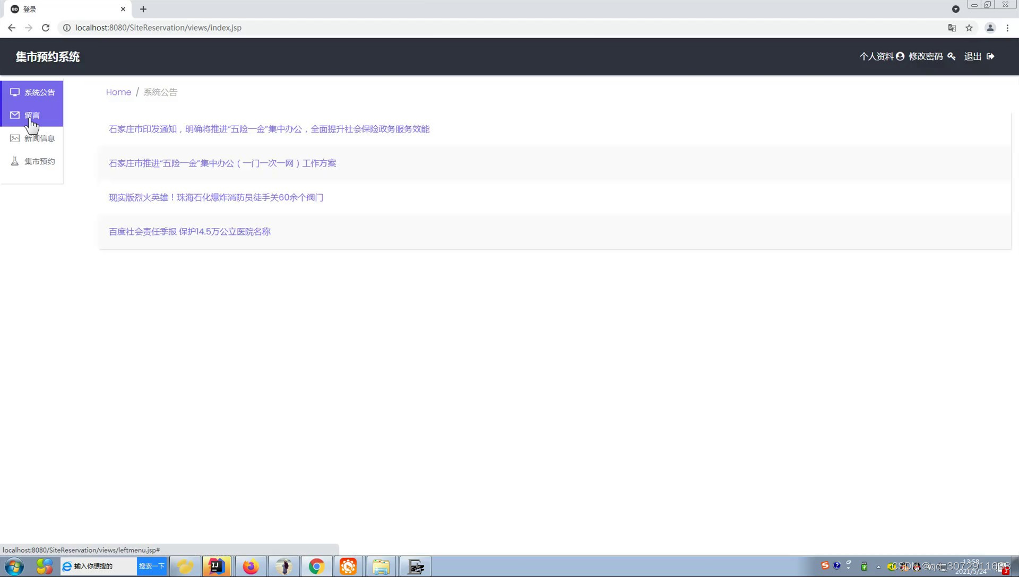
Task: Switch to Chrome in the taskbar
Action: [x=317, y=566]
